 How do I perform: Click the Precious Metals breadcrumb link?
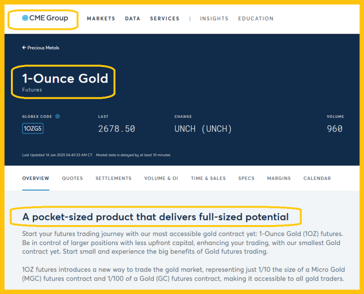43,48
